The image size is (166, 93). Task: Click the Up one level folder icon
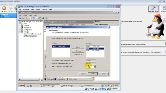click(26, 18)
